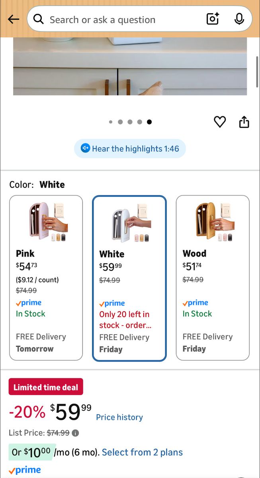Tap the Limited time deal badge

click(x=46, y=387)
